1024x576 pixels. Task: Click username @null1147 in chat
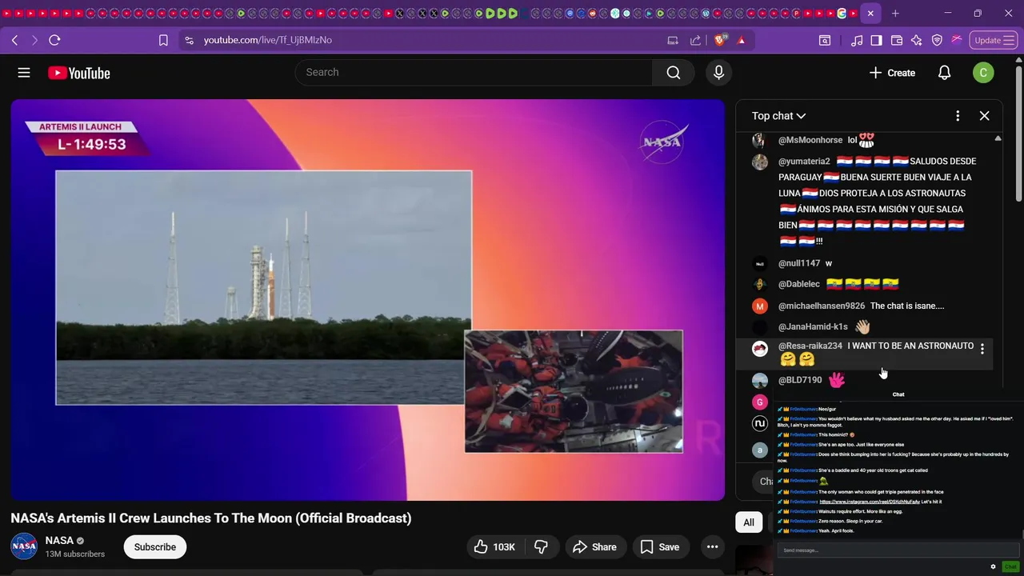coord(799,263)
